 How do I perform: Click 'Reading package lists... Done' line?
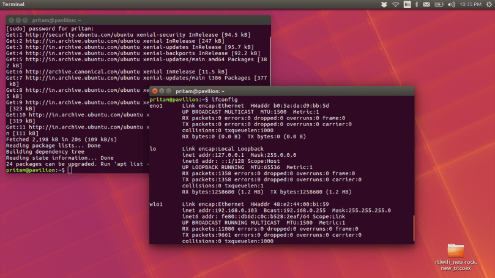(x=53, y=146)
